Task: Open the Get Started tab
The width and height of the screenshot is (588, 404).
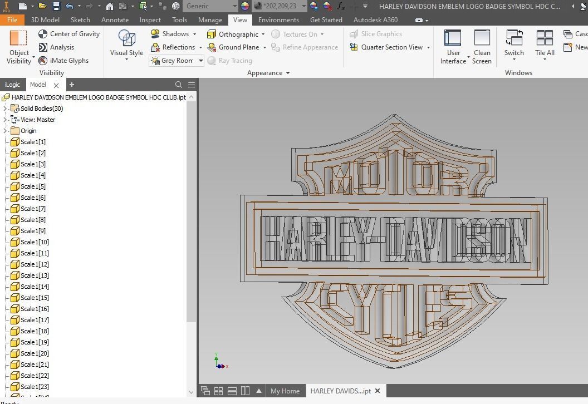Action: tap(326, 20)
